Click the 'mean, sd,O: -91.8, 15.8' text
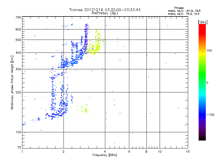 point(184,11)
